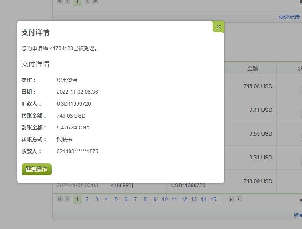
Task: Close the 支付详情 payment details dialog
Action: [218, 26]
